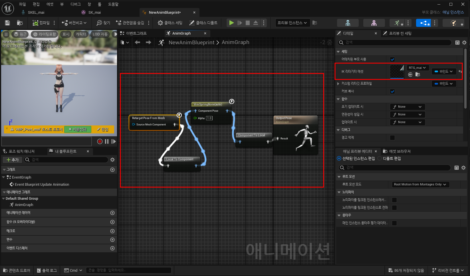Toggle 경고 억제 checkbox

tap(392, 138)
